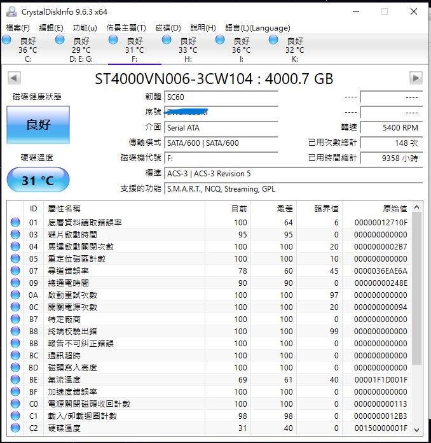Select raw value 00001F1D001F
431x443 pixels.
click(381, 380)
